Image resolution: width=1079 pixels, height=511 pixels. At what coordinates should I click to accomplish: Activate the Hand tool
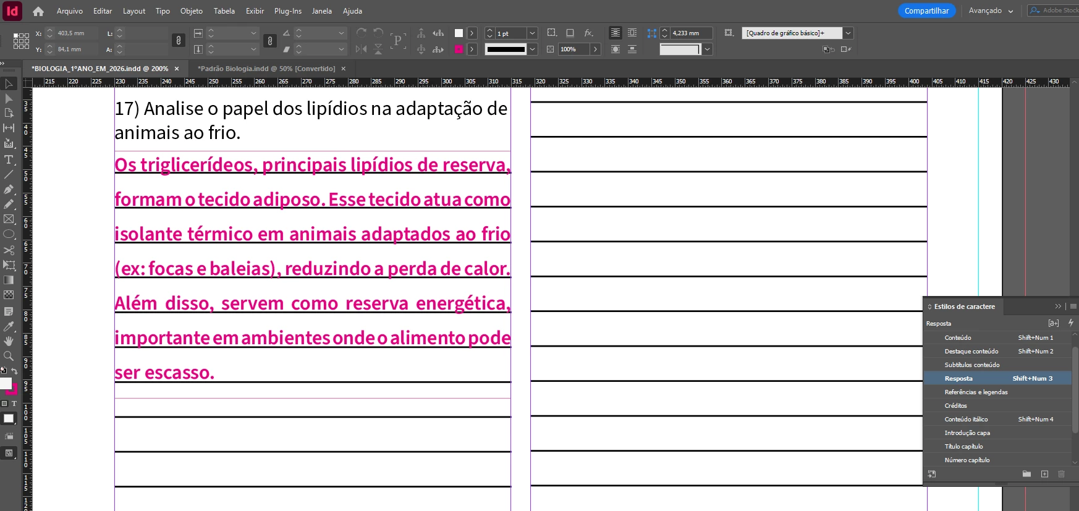click(x=9, y=341)
